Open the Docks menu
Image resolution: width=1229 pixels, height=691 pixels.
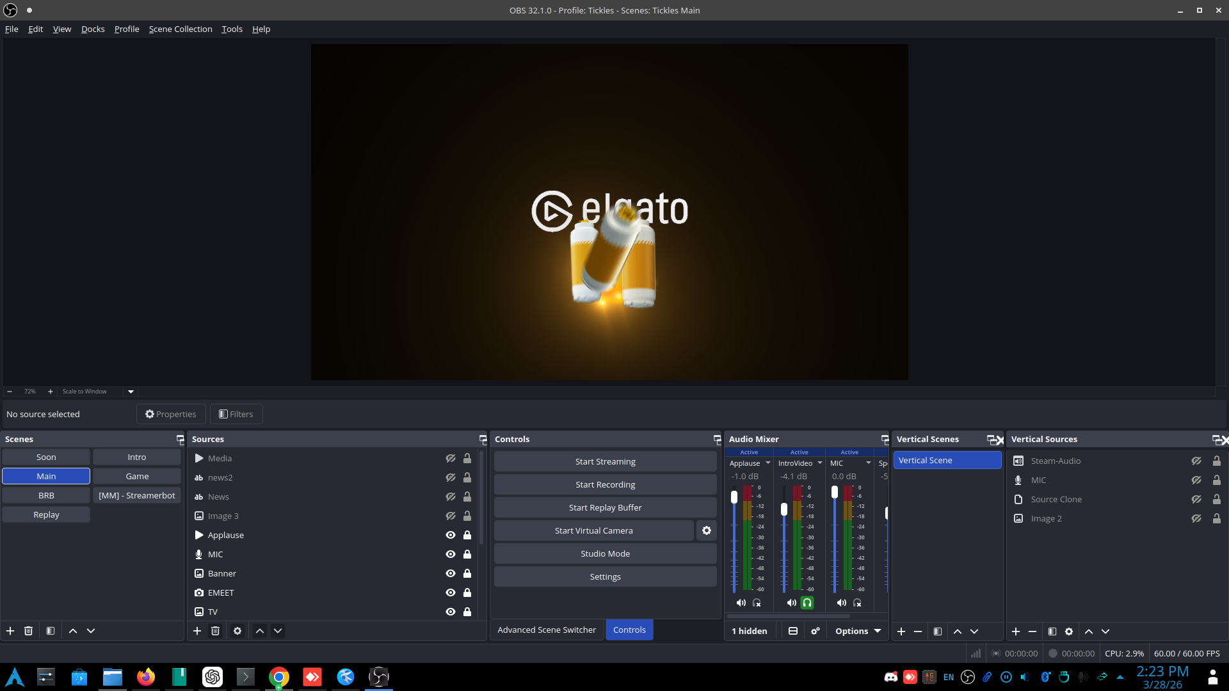point(93,29)
